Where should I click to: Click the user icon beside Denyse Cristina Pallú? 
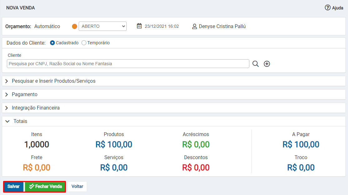click(x=194, y=27)
